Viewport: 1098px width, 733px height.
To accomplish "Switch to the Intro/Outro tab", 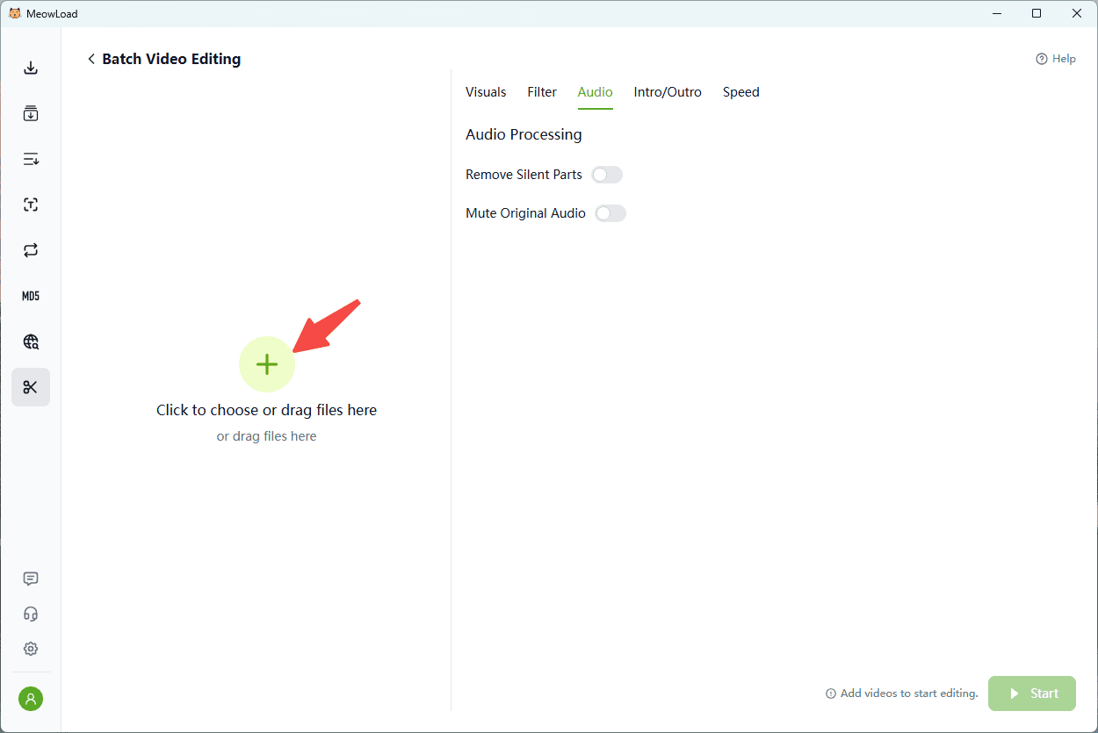I will [668, 92].
